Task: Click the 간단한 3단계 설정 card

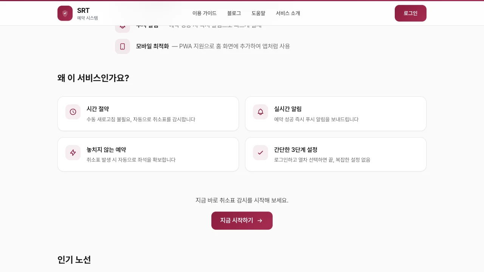Action: coord(336,154)
